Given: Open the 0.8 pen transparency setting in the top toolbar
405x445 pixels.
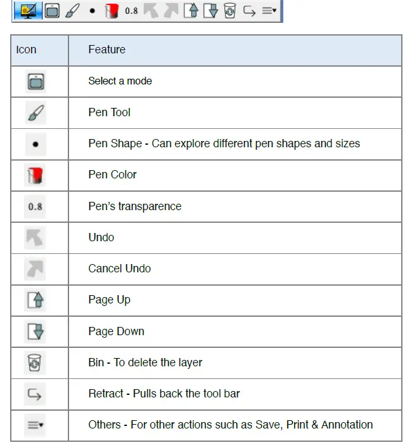Looking at the screenshot, I should point(131,11).
